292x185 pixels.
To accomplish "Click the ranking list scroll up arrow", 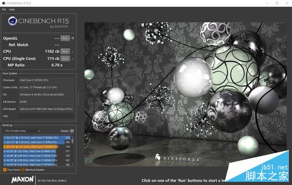I will point(73,137).
